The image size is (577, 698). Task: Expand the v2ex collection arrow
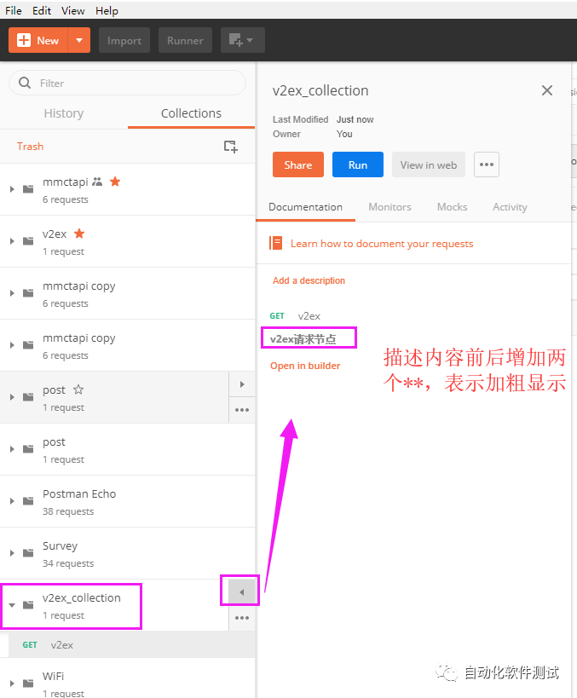12,241
